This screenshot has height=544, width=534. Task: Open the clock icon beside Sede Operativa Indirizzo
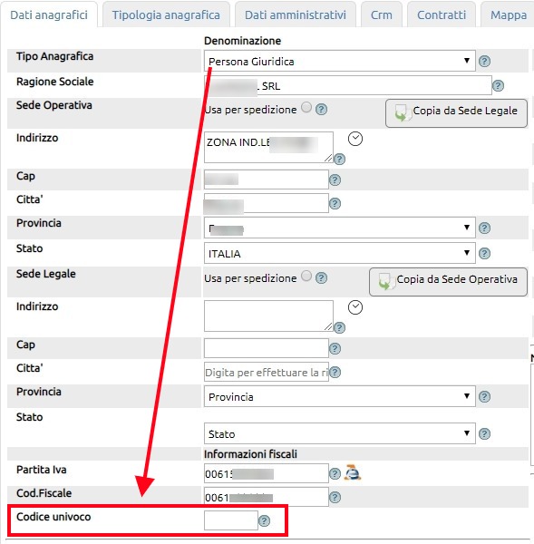[x=355, y=139]
